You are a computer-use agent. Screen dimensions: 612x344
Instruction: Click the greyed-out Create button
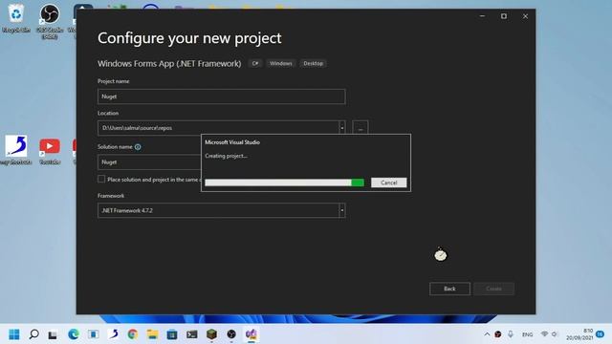coord(493,289)
